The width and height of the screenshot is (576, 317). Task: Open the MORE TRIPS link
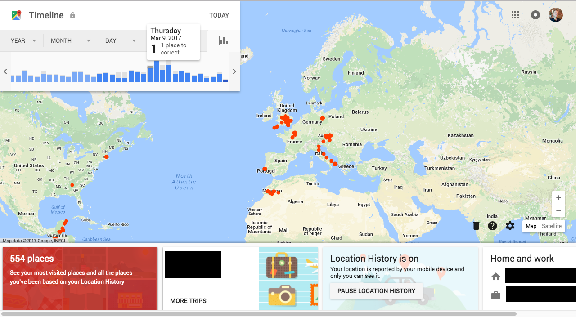coord(188,301)
